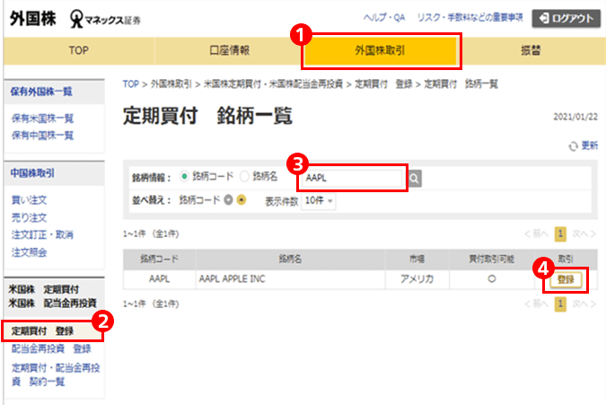The height and width of the screenshot is (405, 606).
Task: Click the 銘柄名 column header
Action: click(290, 260)
